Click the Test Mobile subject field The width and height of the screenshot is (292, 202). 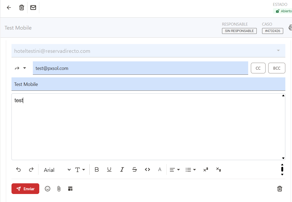coord(148,84)
